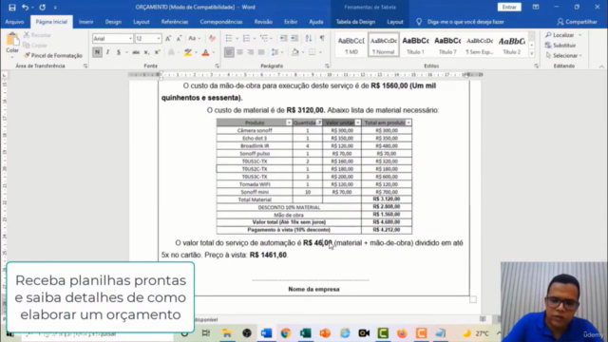Switch to the Revisão tab
This screenshot has height=342, width=608.
263,22
